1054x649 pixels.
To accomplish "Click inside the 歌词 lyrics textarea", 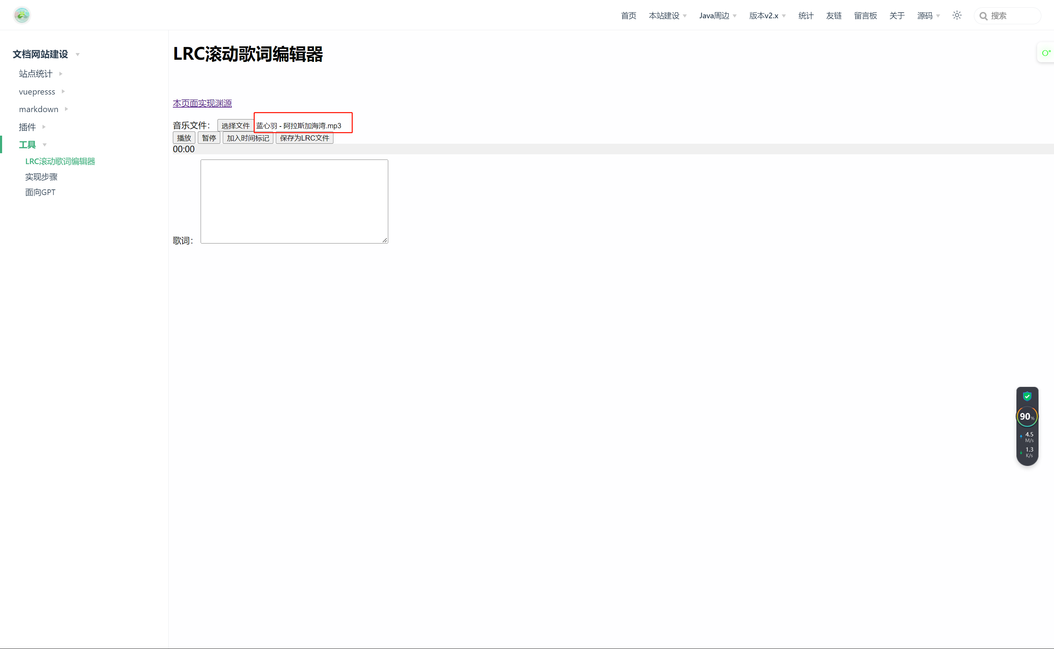I will coord(294,201).
